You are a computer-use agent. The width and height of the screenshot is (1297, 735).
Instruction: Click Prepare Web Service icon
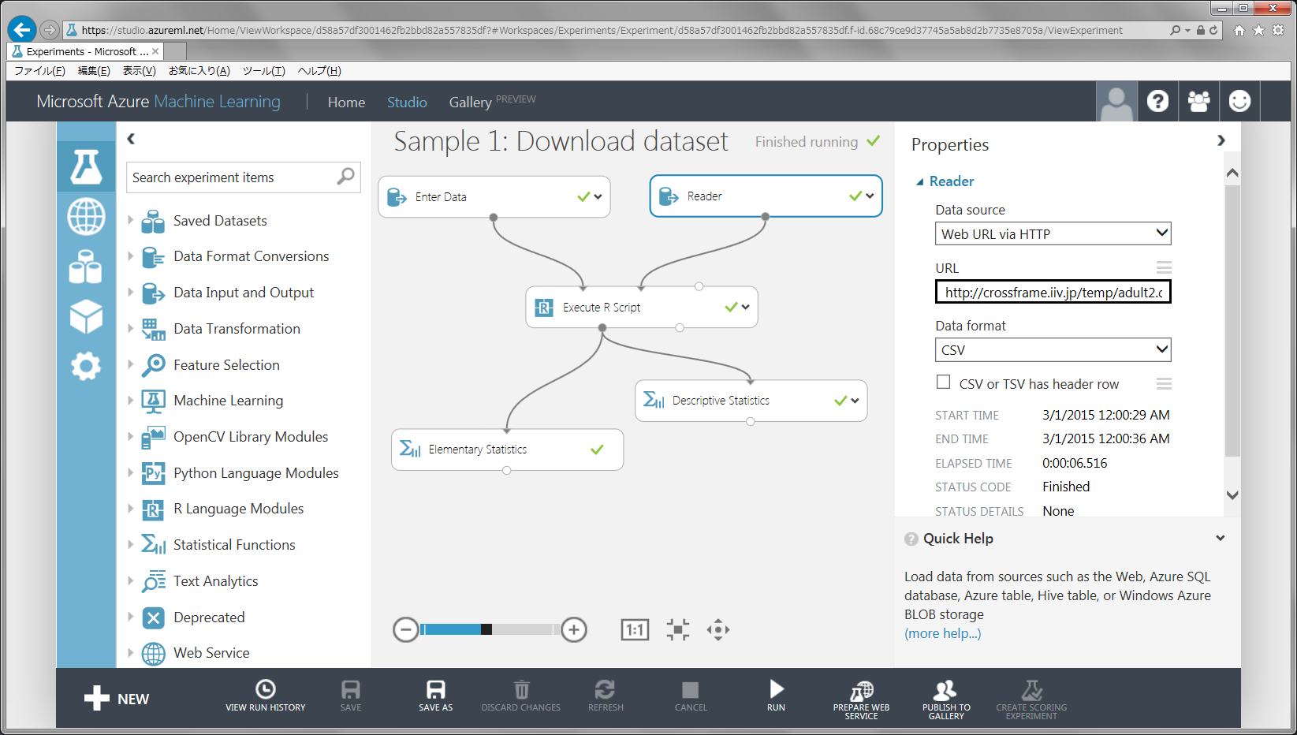click(861, 692)
